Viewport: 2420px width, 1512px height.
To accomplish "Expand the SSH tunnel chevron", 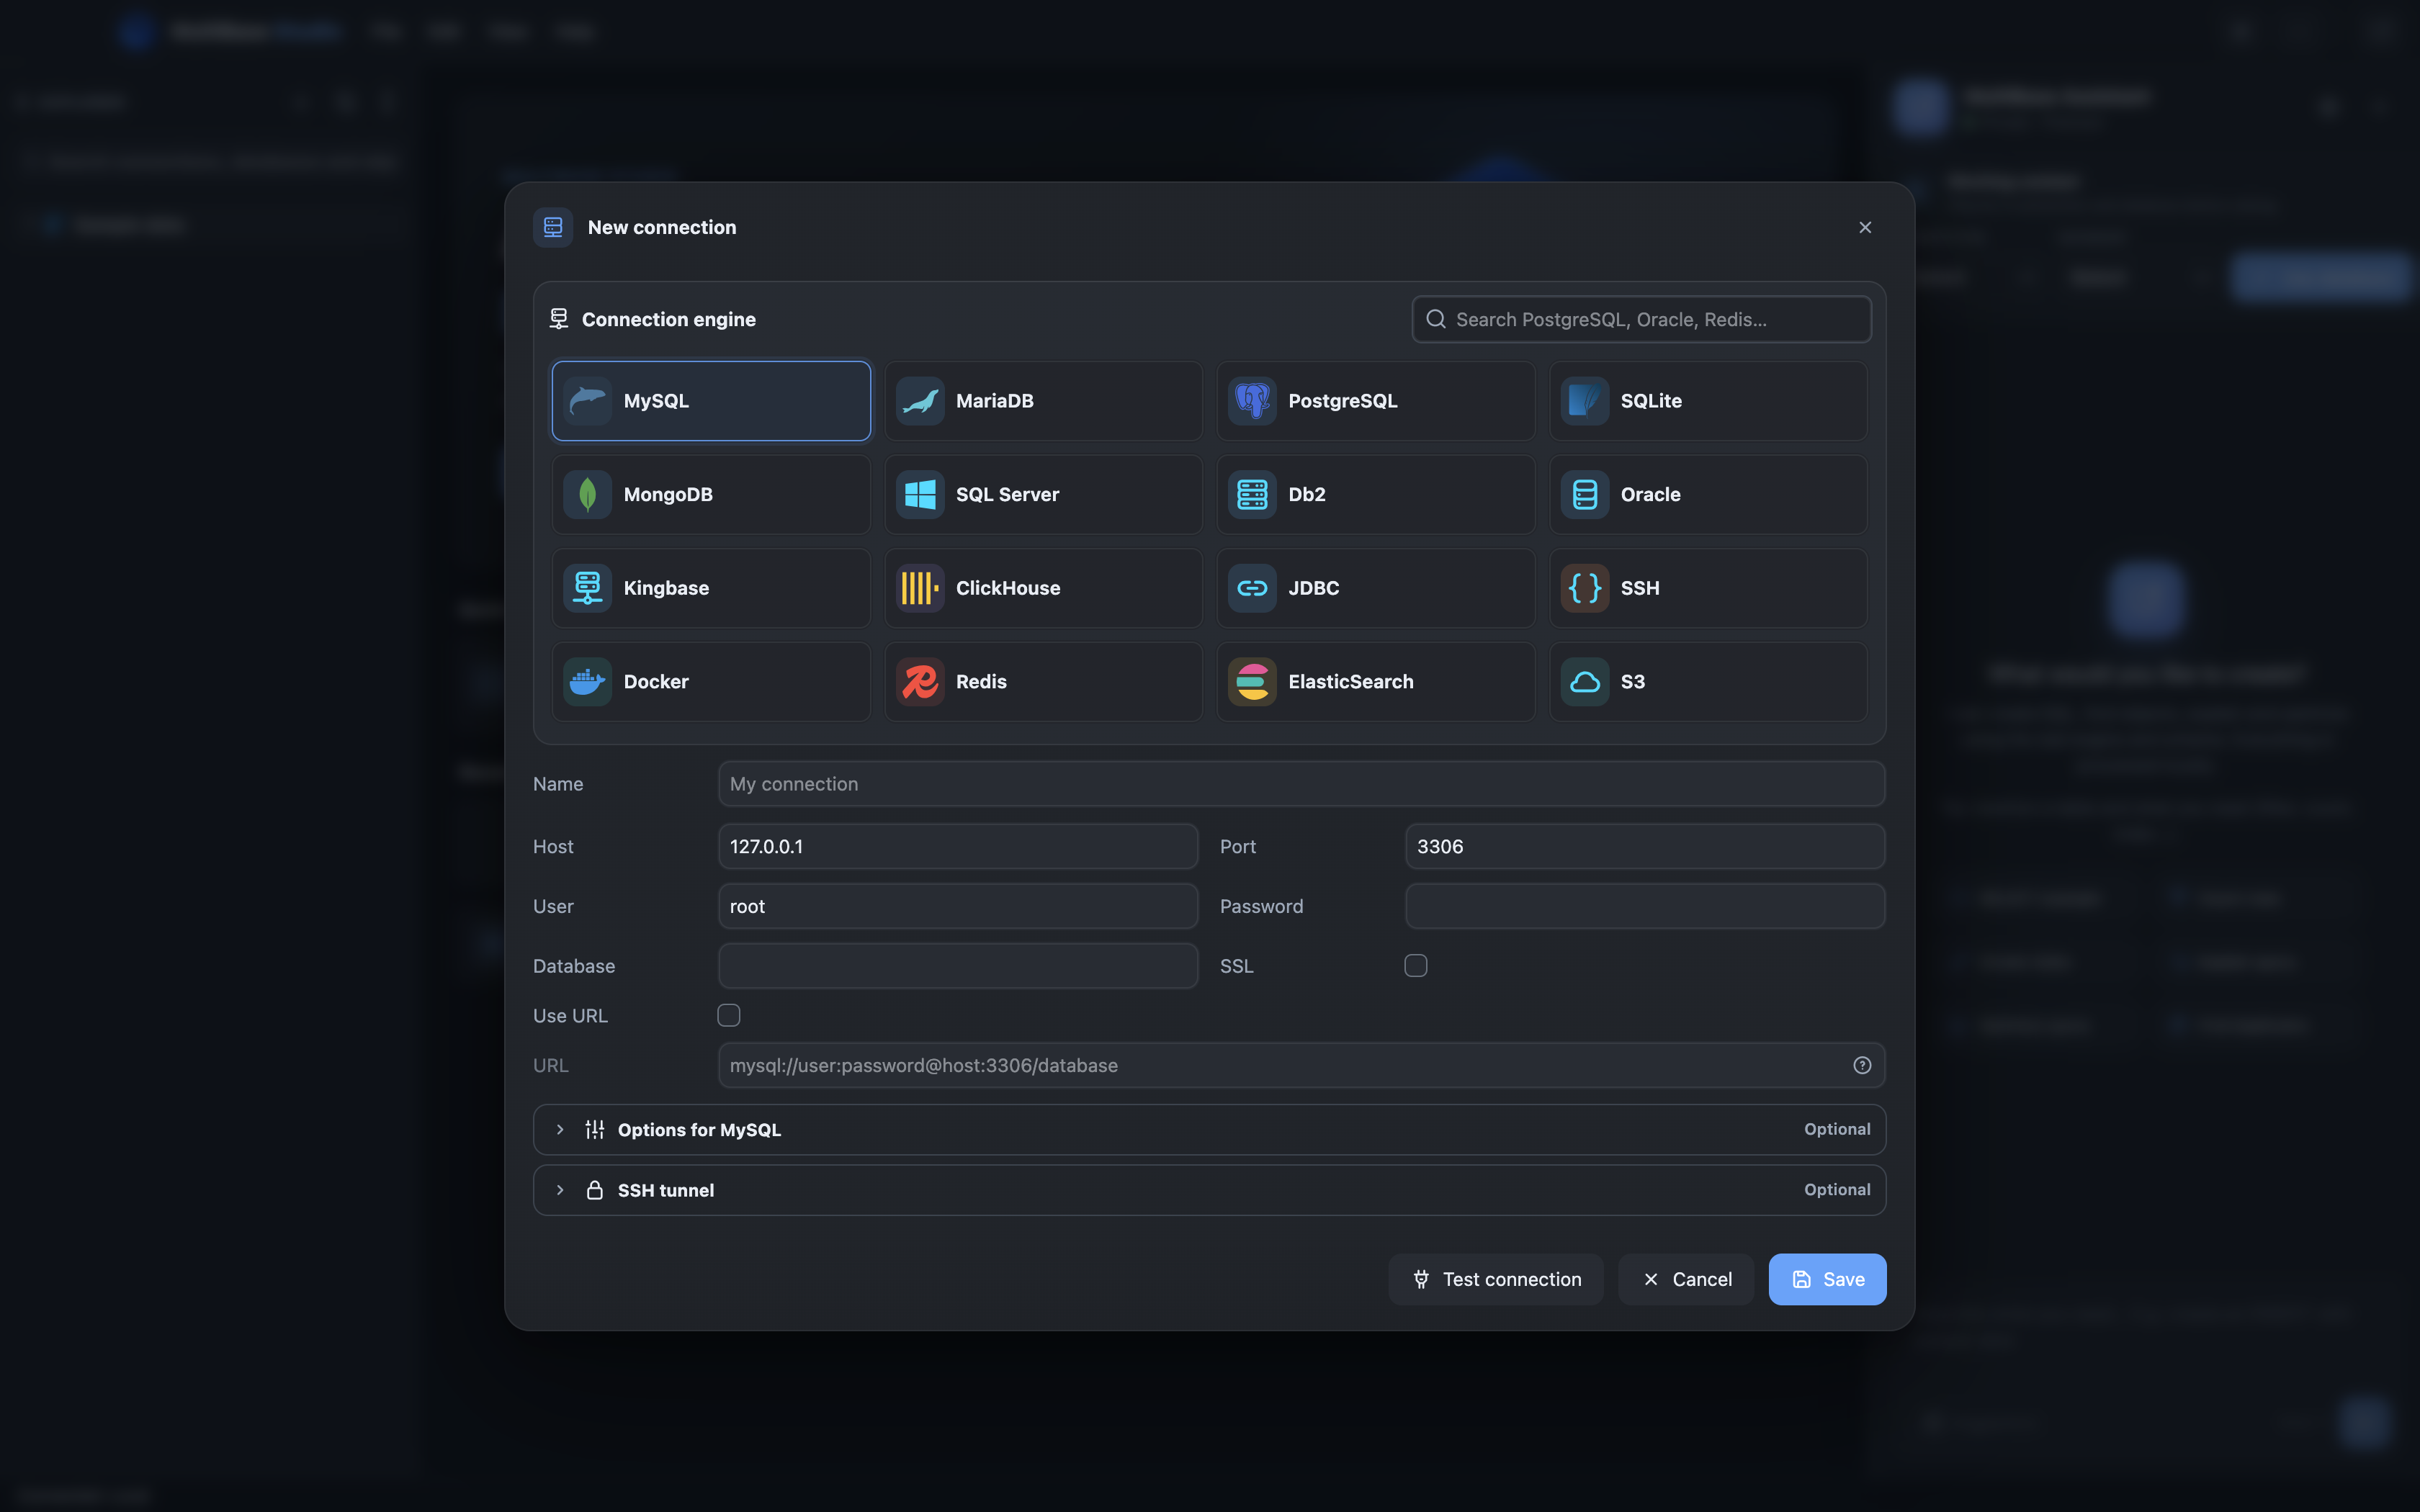I will 560,1190.
